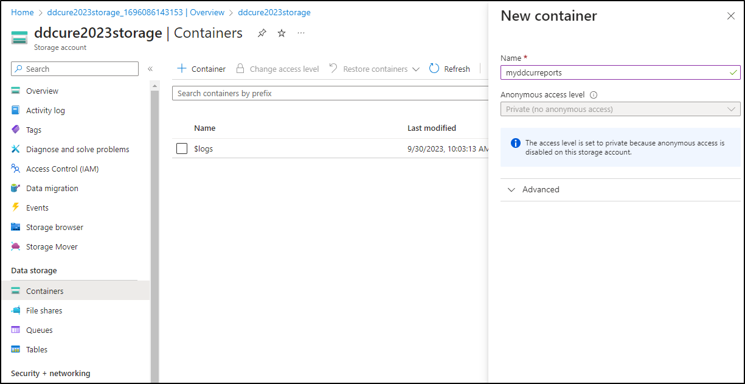Collapse the sidebar with double chevron
This screenshot has height=384, width=745.
click(150, 69)
